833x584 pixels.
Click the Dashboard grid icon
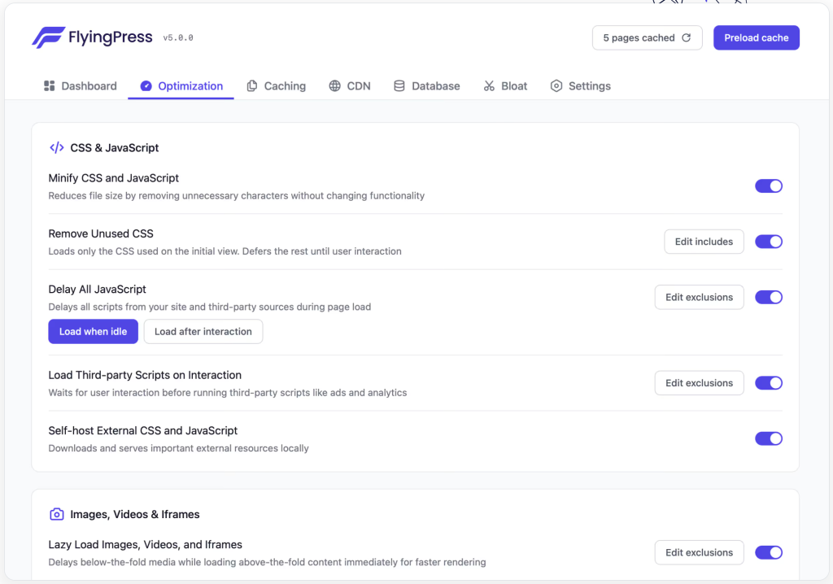pyautogui.click(x=50, y=86)
